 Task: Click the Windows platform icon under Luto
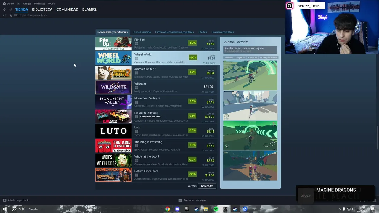tap(136, 131)
